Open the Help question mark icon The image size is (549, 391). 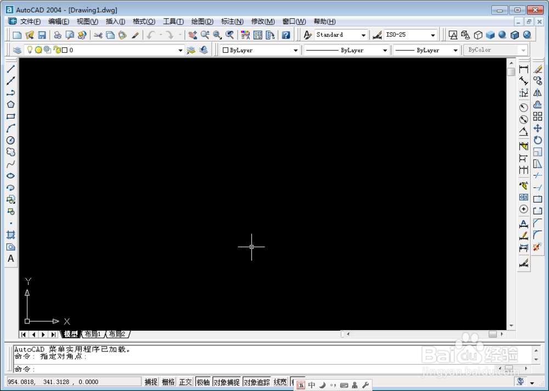[286, 35]
